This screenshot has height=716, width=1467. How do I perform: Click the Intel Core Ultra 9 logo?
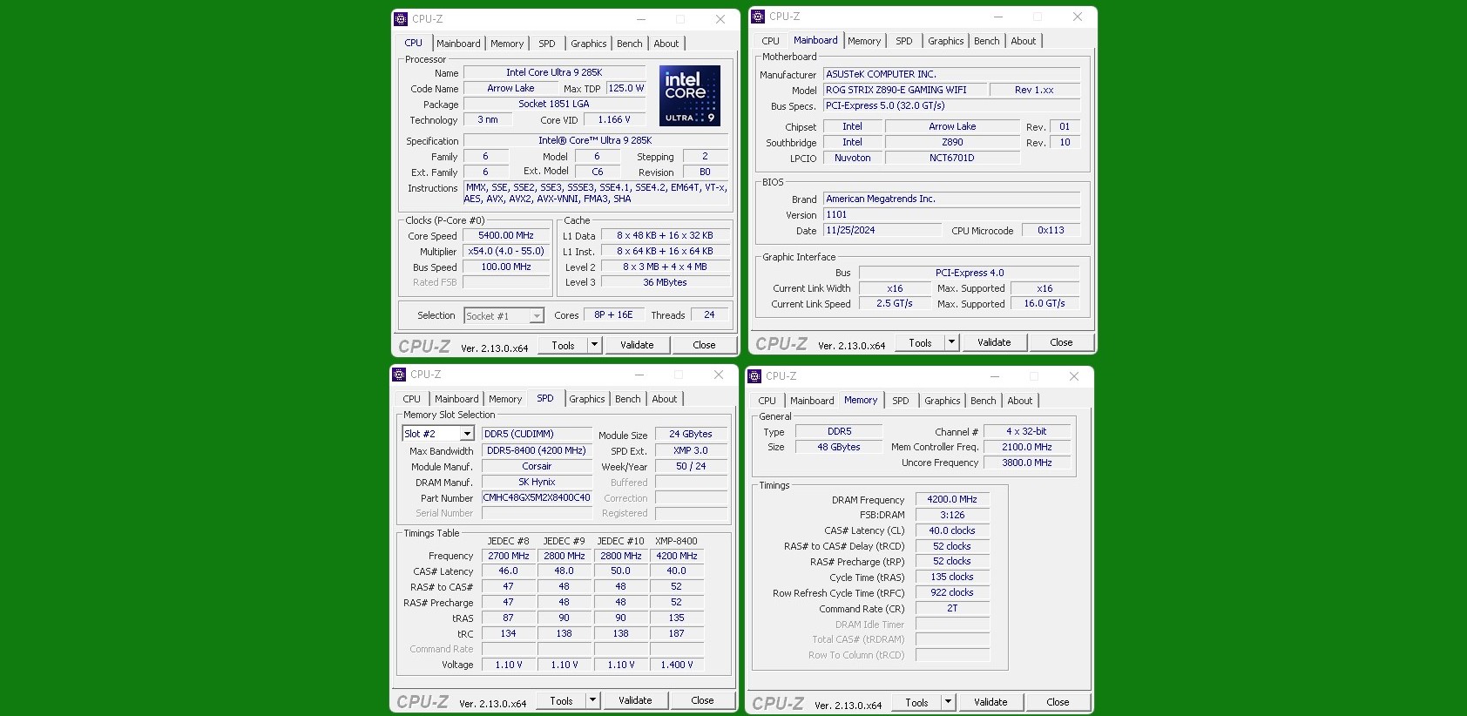click(689, 96)
